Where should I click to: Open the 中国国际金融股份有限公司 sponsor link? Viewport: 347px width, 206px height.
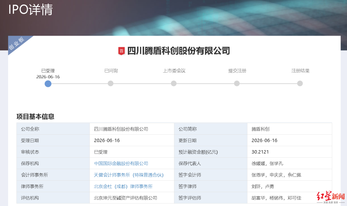(x=121, y=164)
